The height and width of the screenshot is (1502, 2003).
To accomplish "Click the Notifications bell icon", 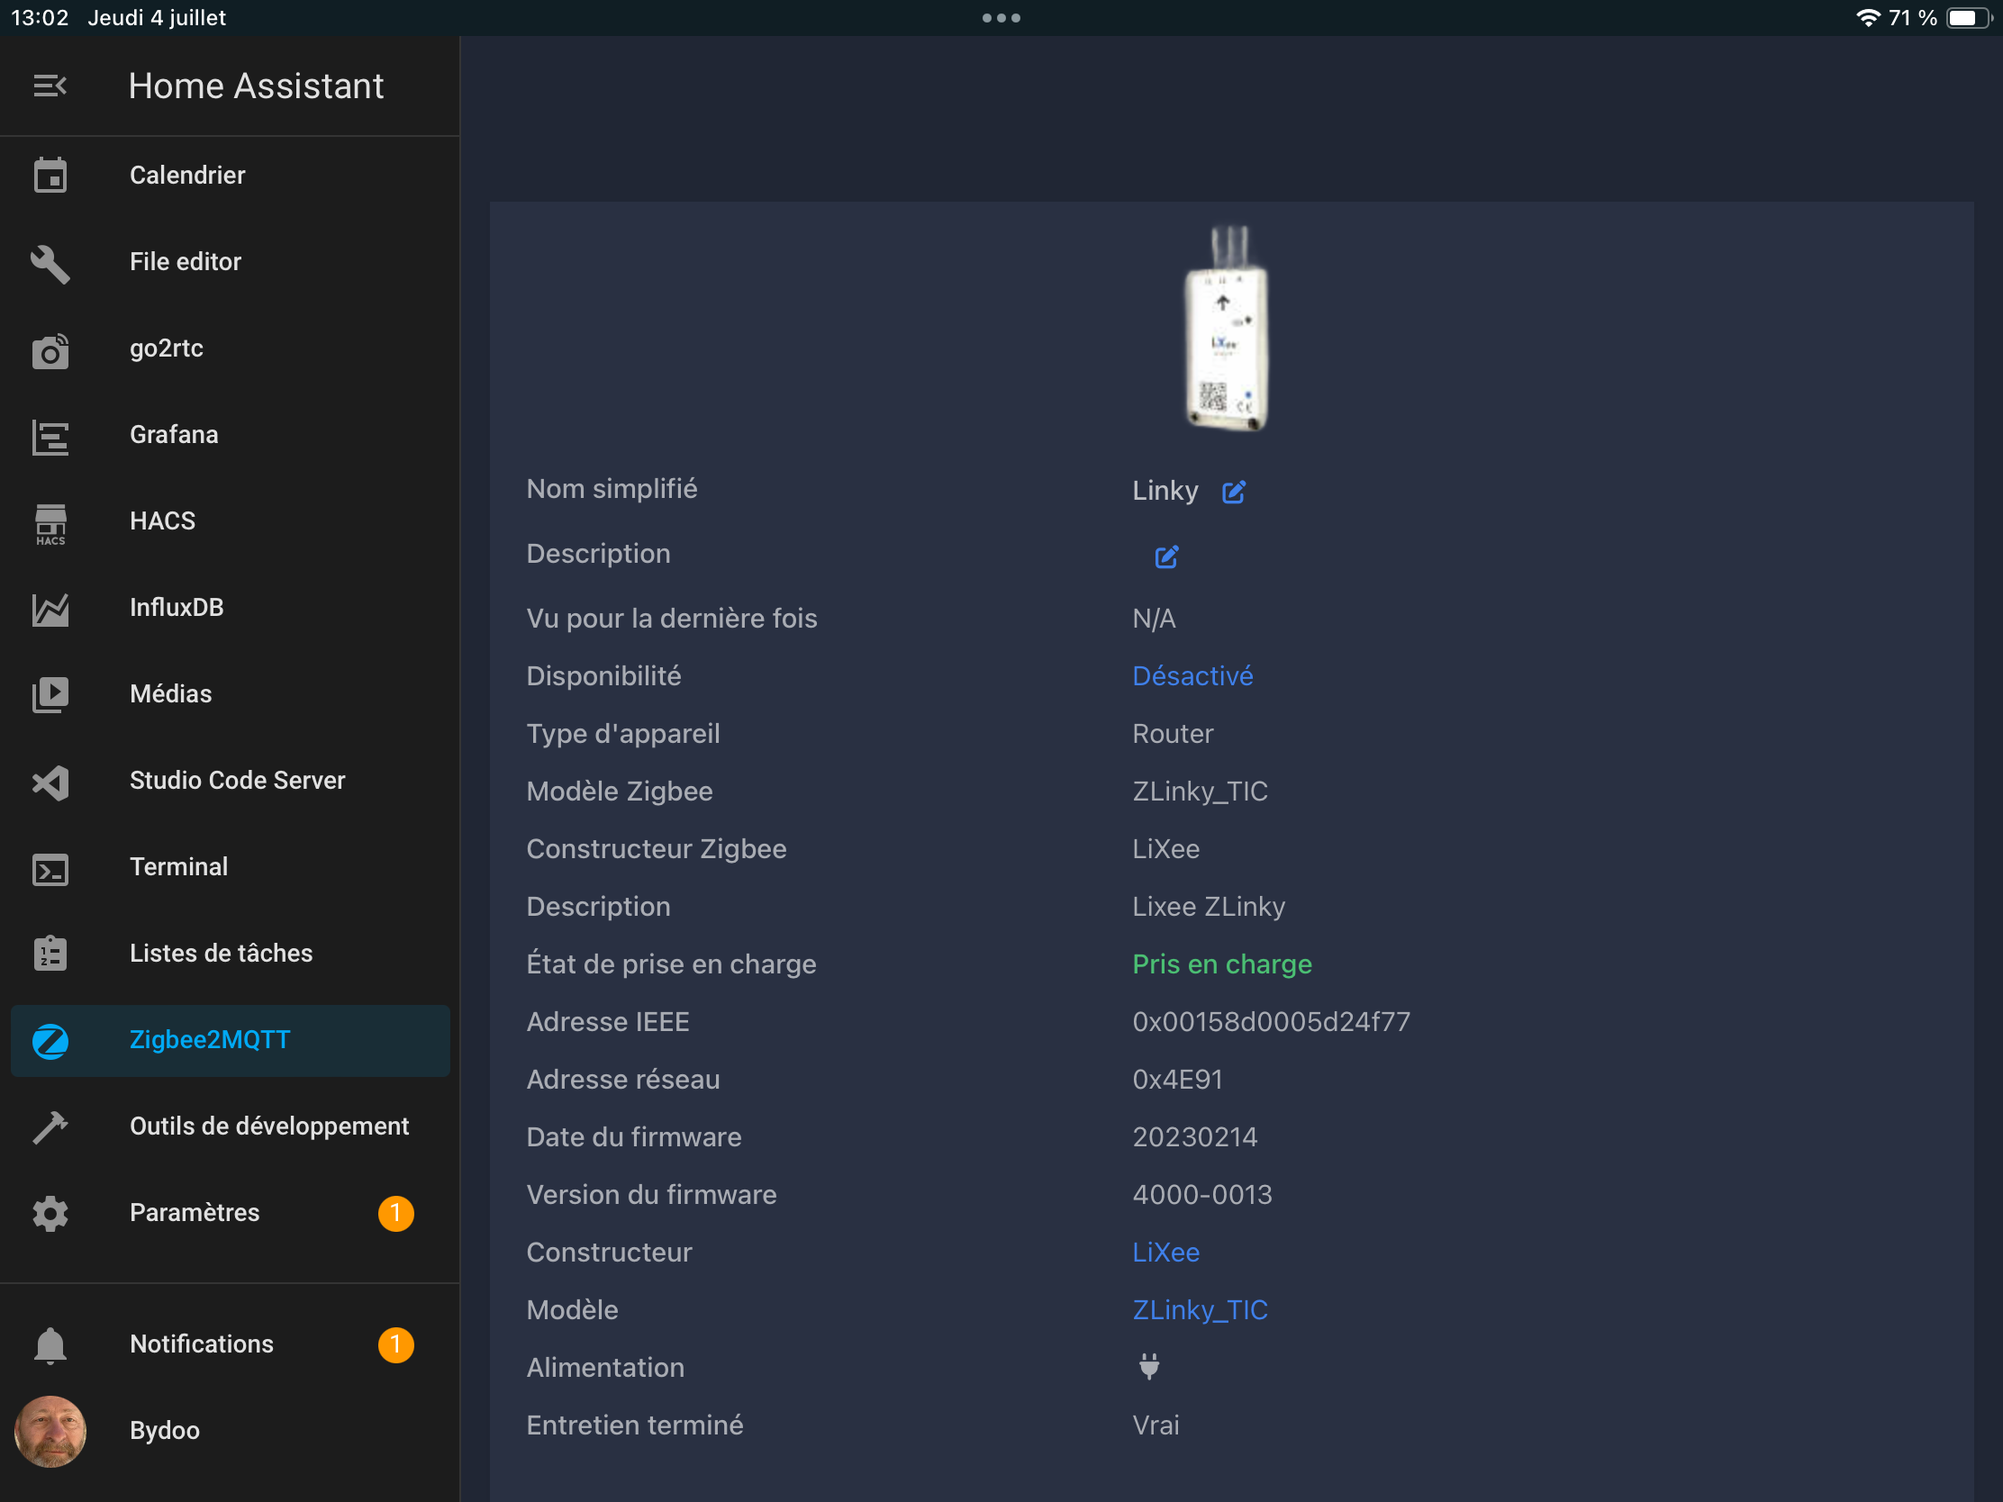I will point(50,1344).
